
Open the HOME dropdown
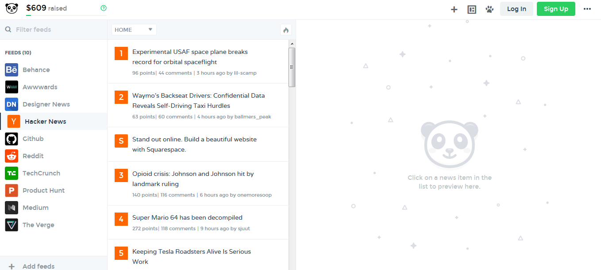pos(134,30)
